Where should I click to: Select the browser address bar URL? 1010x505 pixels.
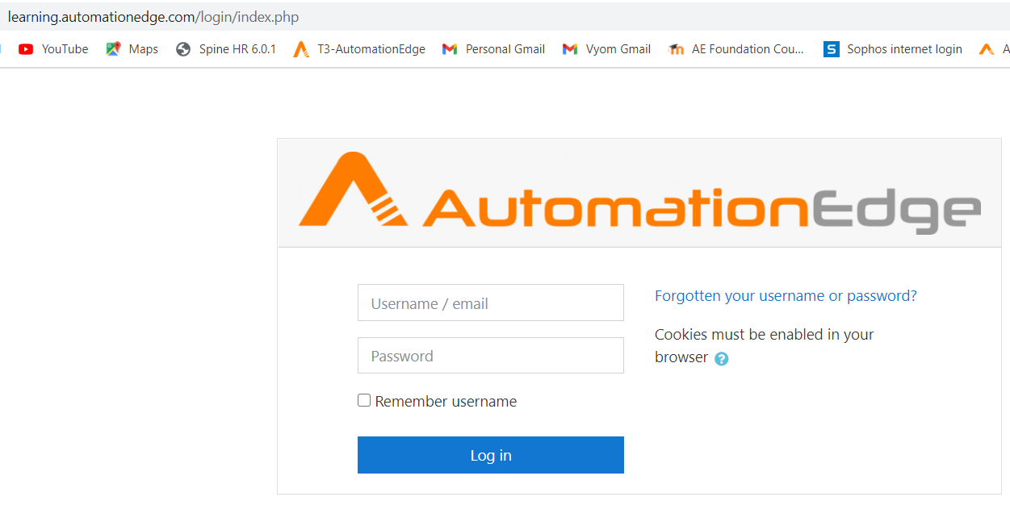(153, 17)
